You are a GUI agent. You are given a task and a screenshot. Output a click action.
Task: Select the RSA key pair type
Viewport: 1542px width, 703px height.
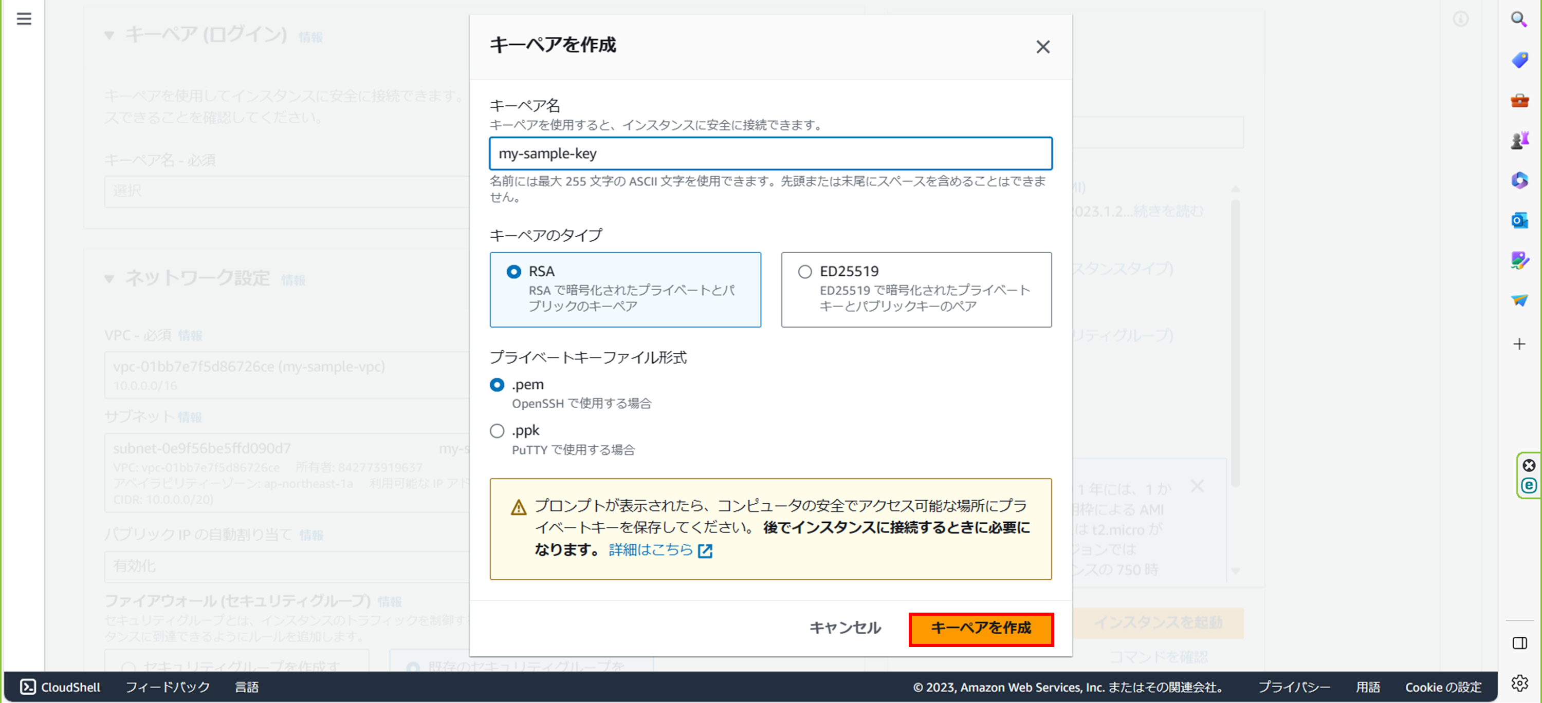point(513,272)
